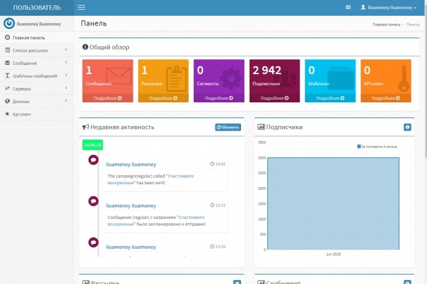
Task: Click the 14:02 timestamp
Action: coord(218,164)
